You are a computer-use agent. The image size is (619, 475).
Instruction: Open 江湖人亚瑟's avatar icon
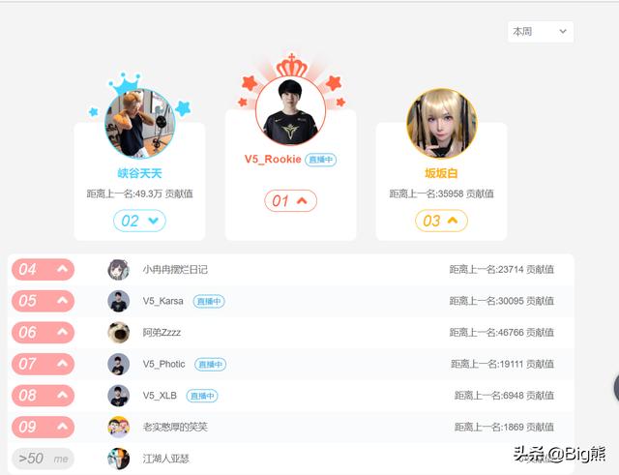pos(118,459)
